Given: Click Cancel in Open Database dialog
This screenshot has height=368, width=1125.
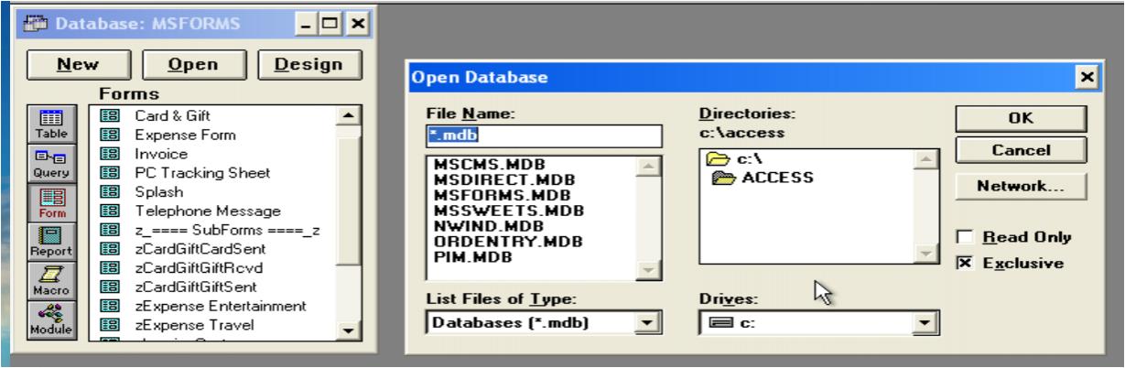Looking at the screenshot, I should (x=1020, y=150).
